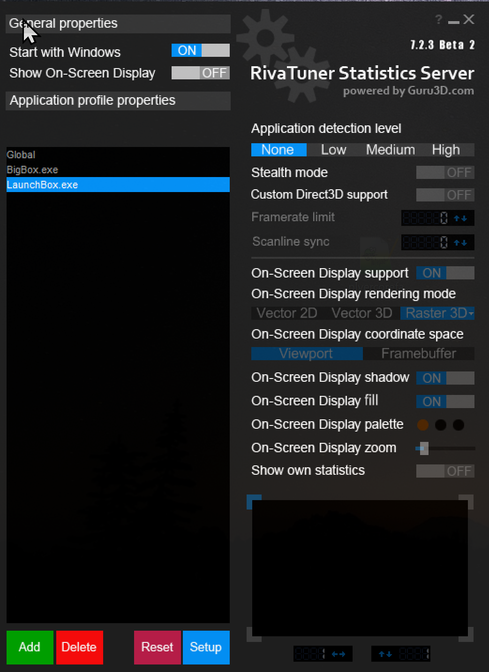Toggle On-Screen Display fill switch
Screen dimensions: 489x672
tap(445, 402)
